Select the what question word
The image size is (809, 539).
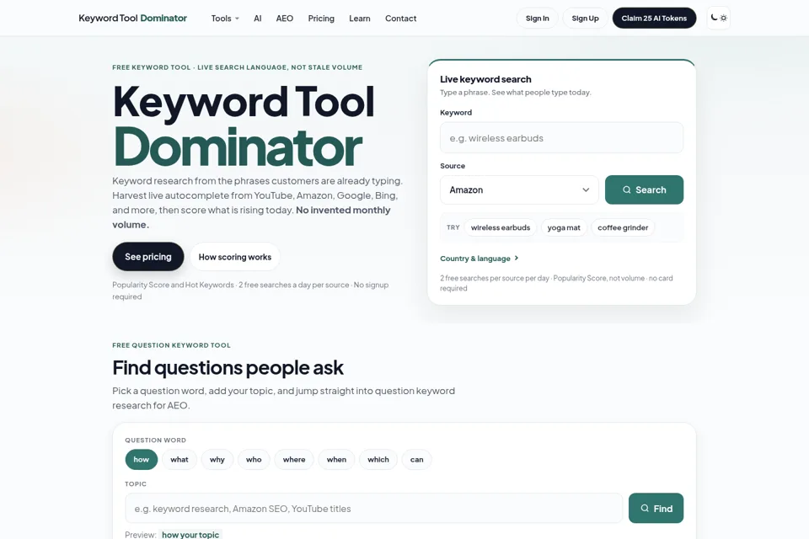tap(179, 460)
